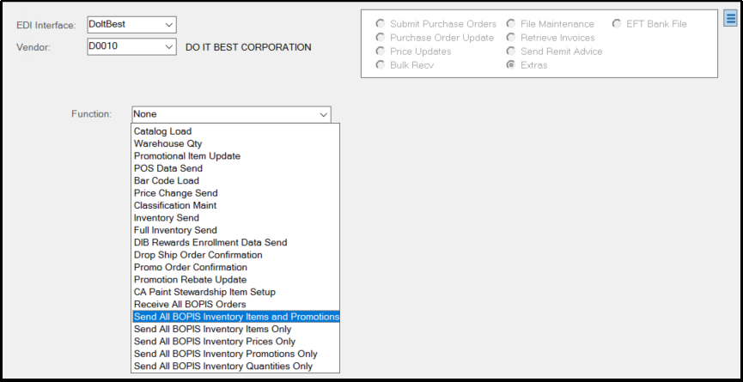Choose Send All BOPIS Inventory Quantities Only
The image size is (743, 382).
(x=223, y=367)
